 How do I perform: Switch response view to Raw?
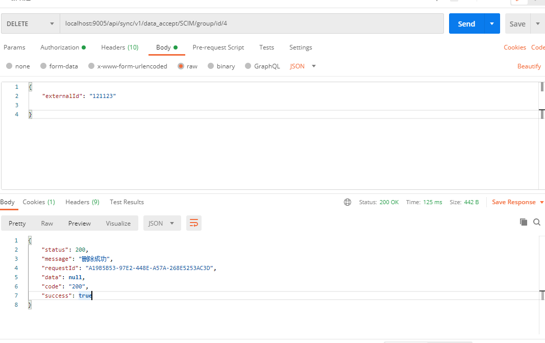coord(47,223)
